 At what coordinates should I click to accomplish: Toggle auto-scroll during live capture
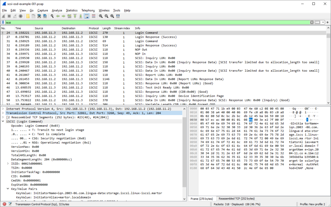tap(87, 16)
